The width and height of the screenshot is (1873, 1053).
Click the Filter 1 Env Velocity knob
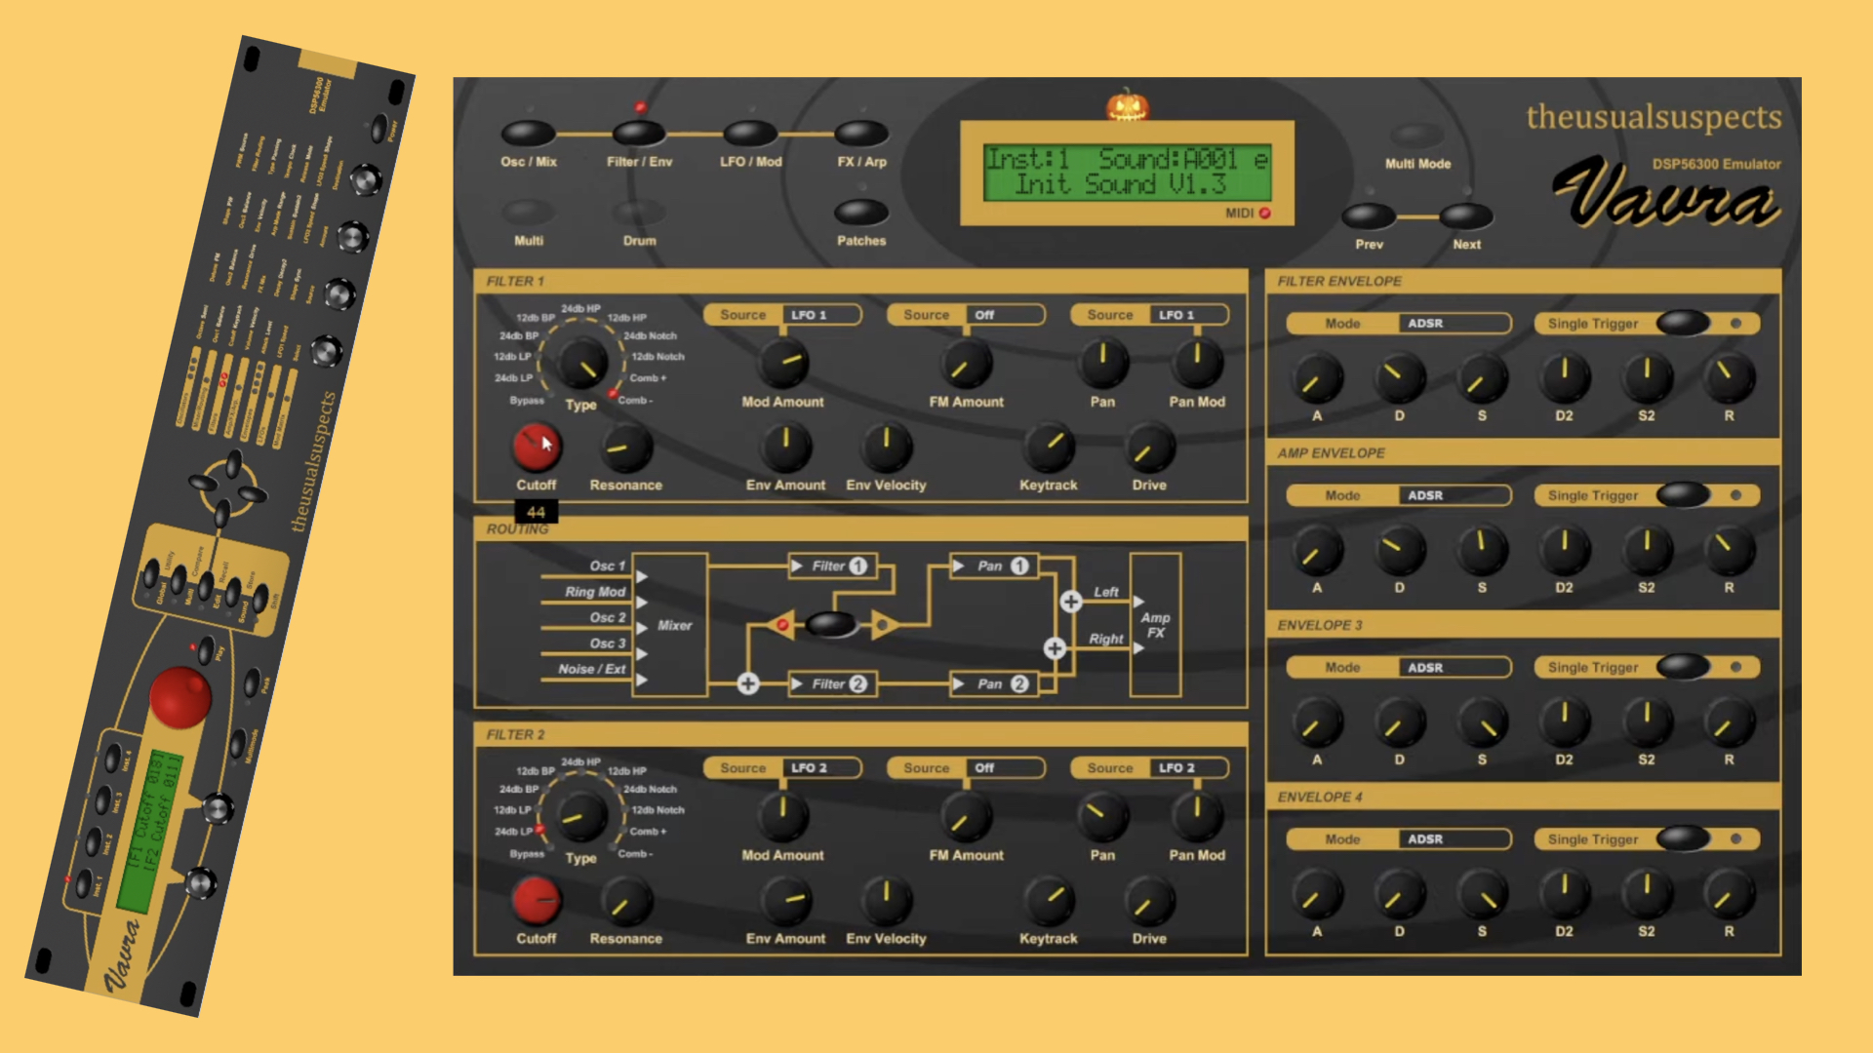(x=886, y=448)
